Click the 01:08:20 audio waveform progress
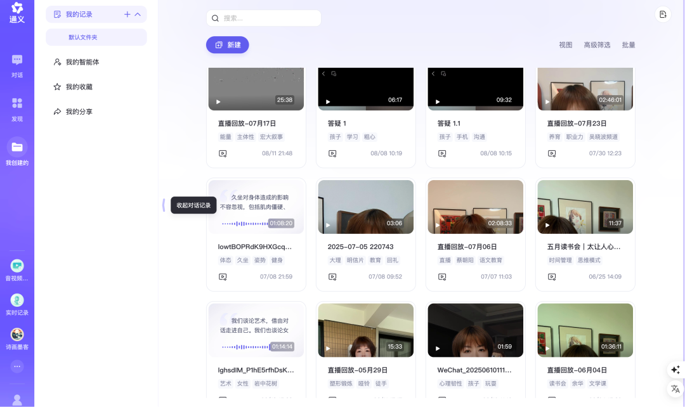 click(x=245, y=224)
